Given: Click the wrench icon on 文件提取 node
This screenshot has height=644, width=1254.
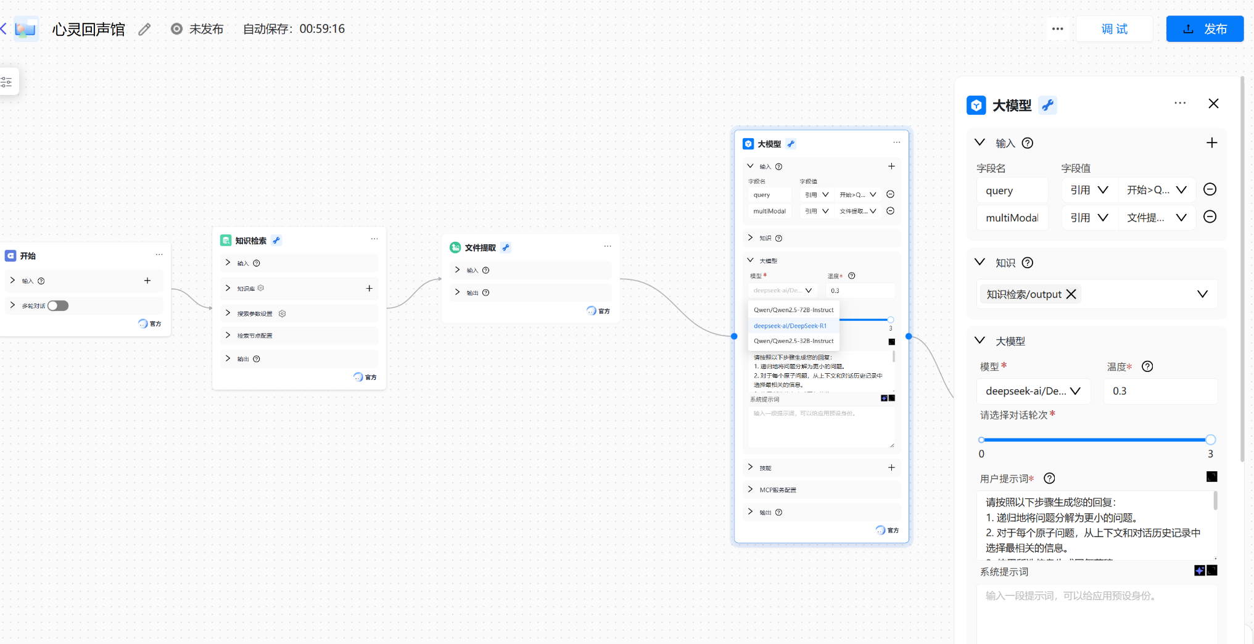Looking at the screenshot, I should coord(506,247).
